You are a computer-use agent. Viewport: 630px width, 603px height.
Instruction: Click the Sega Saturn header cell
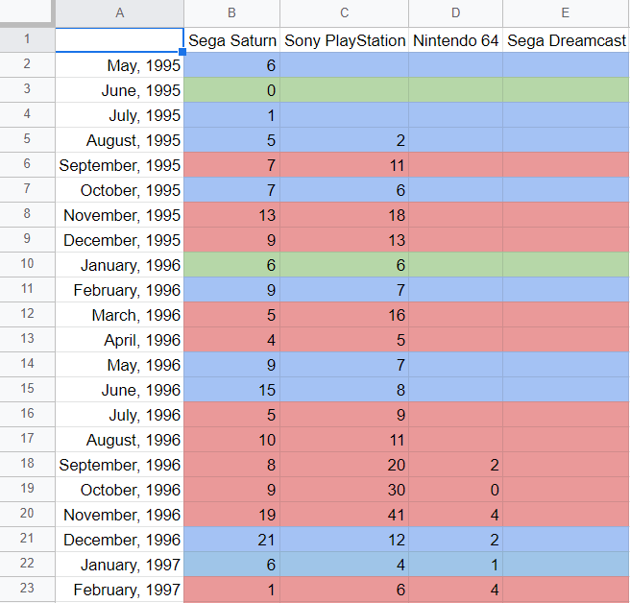tap(231, 40)
